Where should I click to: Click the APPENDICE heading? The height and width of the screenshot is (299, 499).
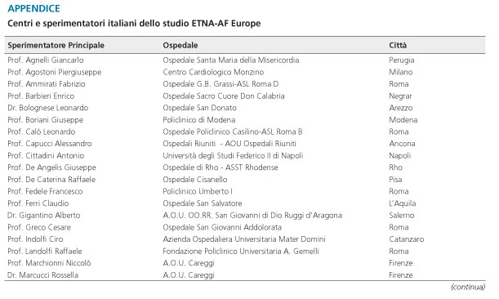point(33,9)
